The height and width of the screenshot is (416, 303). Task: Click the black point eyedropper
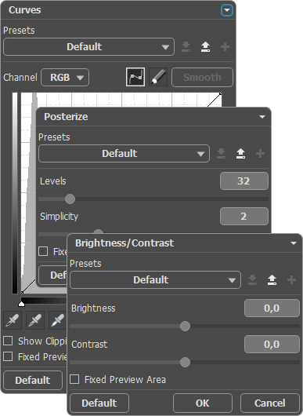coord(13,320)
